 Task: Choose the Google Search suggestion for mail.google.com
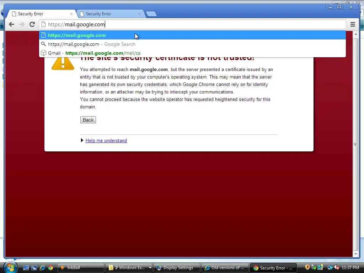point(192,44)
